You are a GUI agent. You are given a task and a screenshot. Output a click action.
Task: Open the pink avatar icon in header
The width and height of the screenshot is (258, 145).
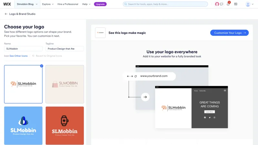[x=217, y=4]
